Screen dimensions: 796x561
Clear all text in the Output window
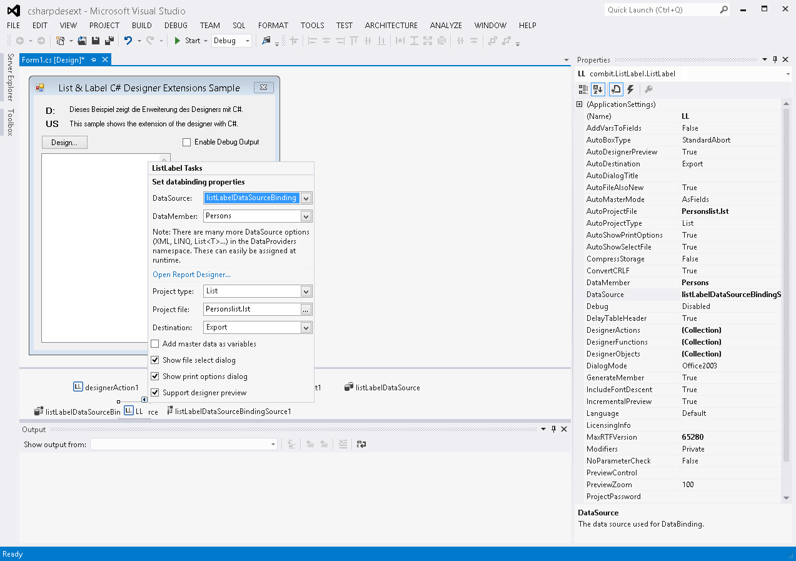click(x=343, y=444)
